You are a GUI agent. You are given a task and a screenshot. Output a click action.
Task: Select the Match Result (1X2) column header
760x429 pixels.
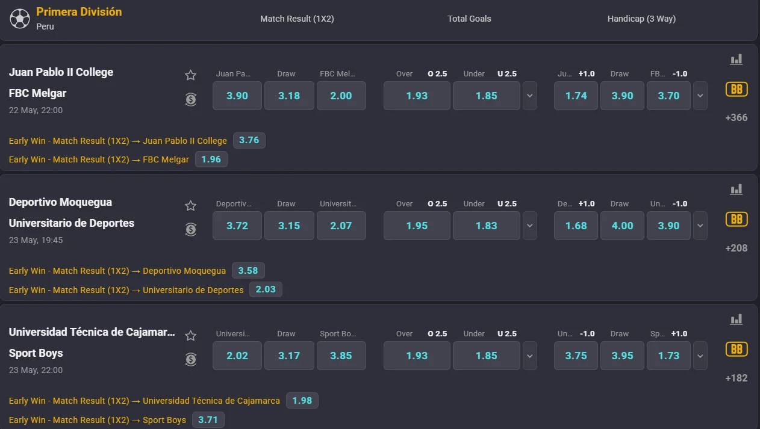point(297,19)
